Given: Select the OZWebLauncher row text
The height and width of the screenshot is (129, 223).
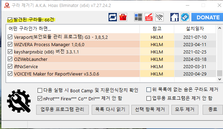Looking at the screenshot, I should tap(31, 59).
